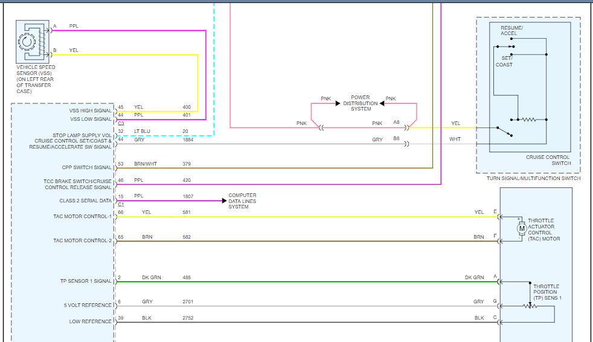Viewport: 593px width, 342px height.
Task: Click pin number 66 at TAC motor control-1
Action: click(x=121, y=212)
